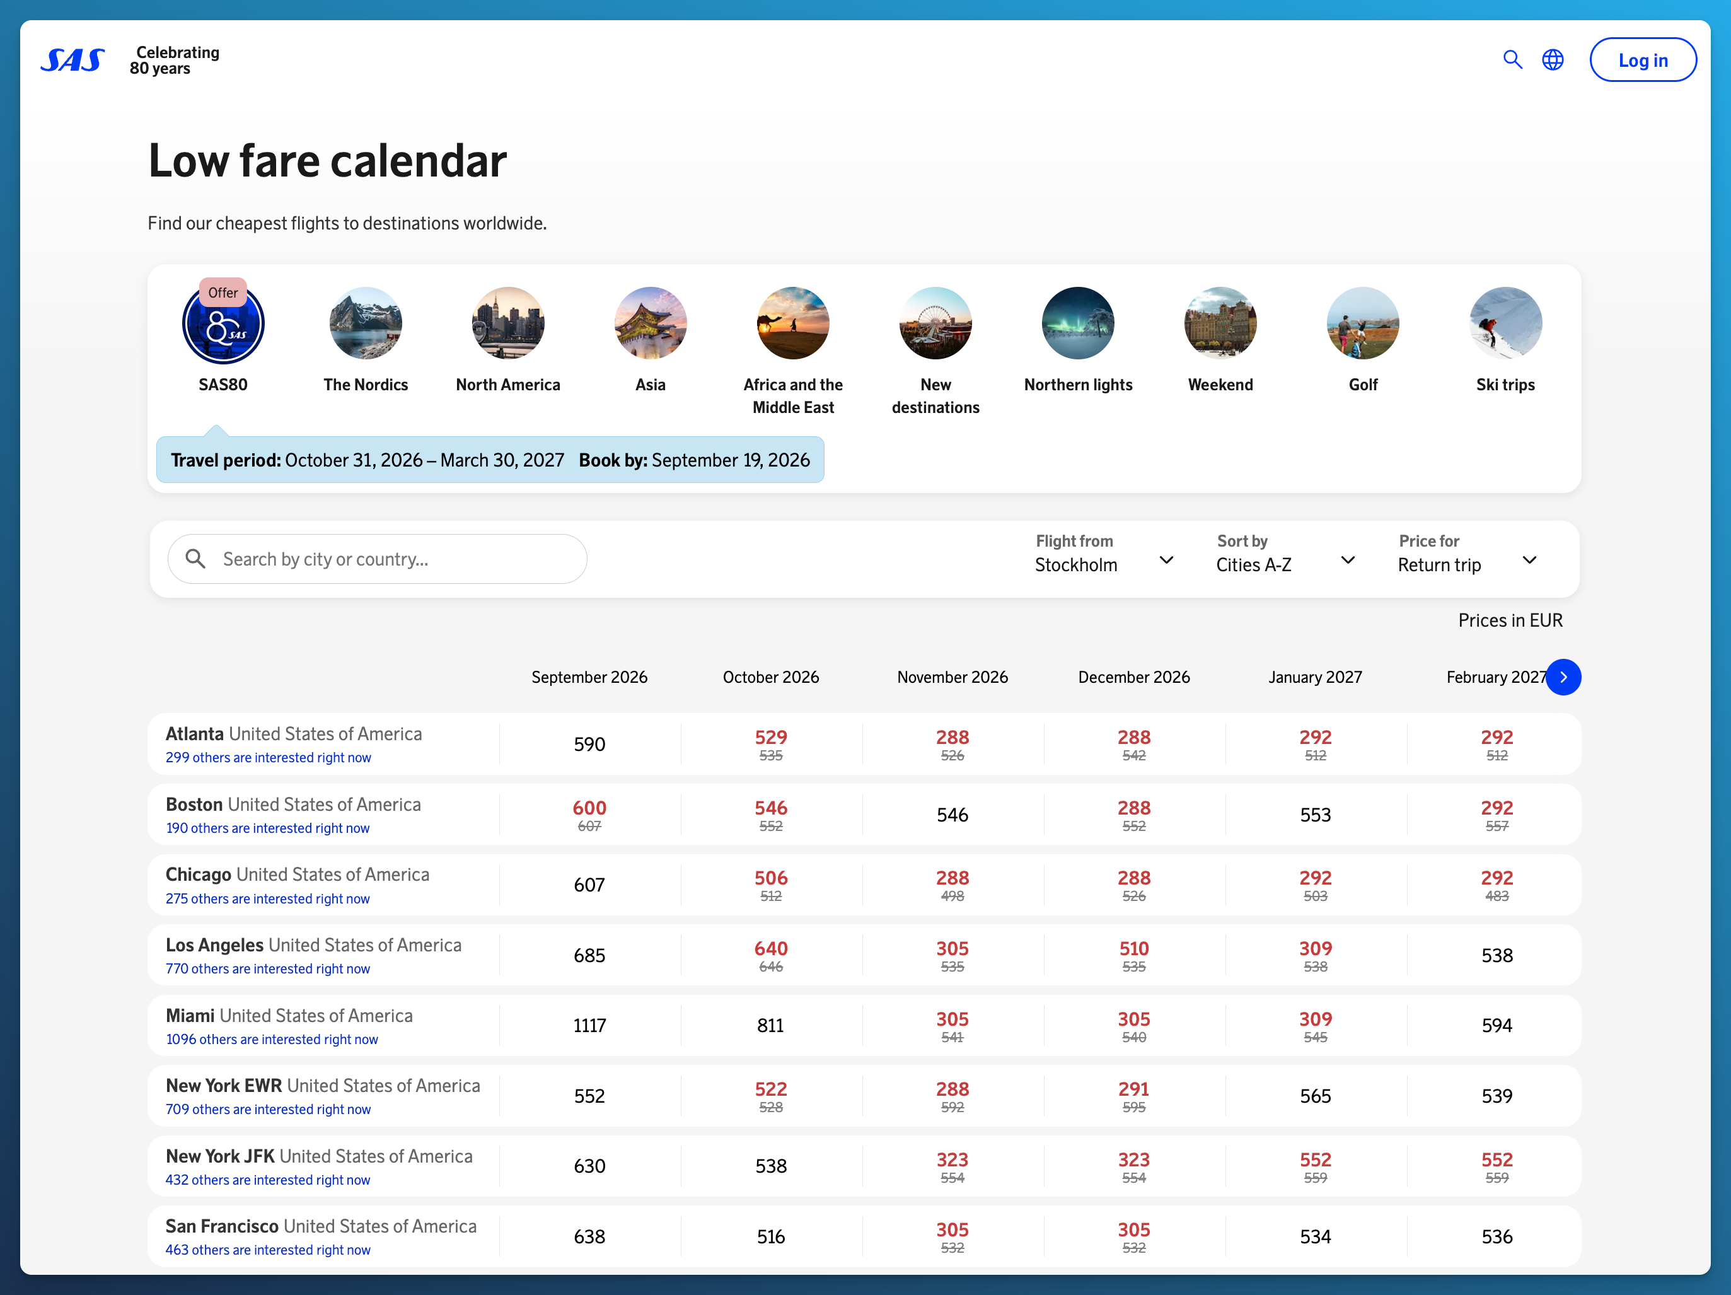Screen dimensions: 1731x1295
Task: Select North America category icon
Action: (x=508, y=323)
